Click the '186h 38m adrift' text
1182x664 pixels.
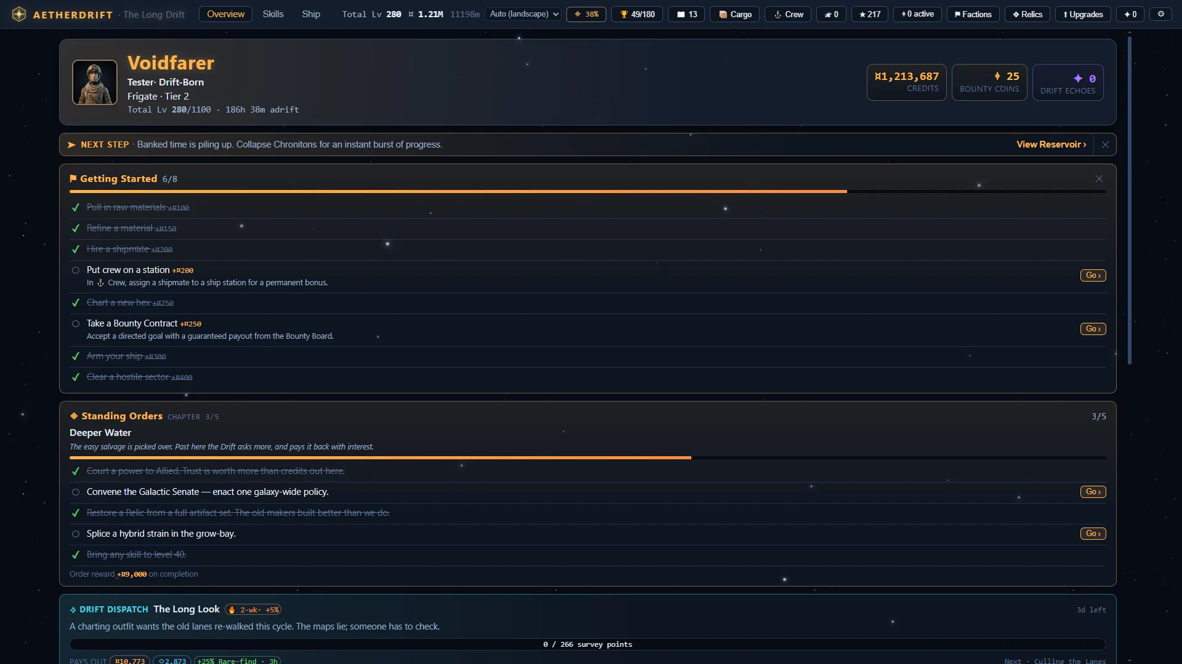[x=262, y=109]
